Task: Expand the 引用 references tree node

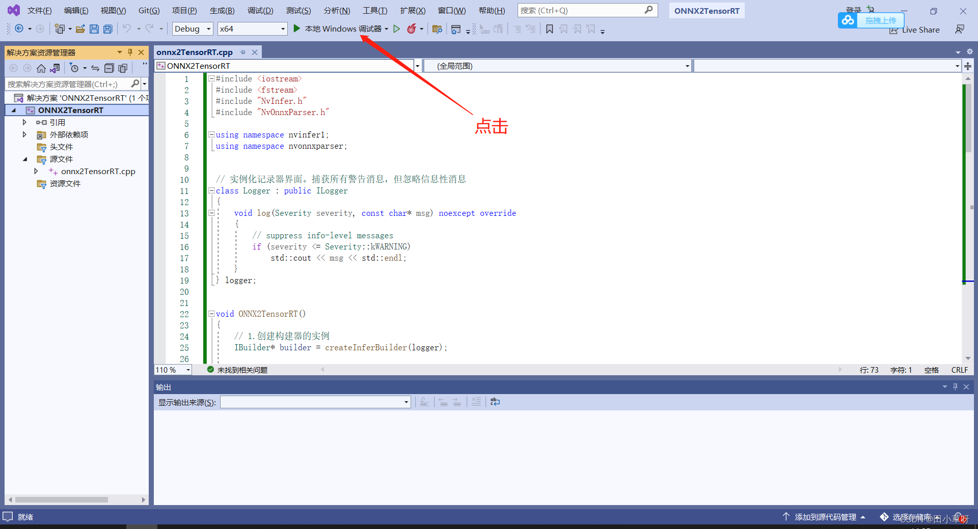Action: (24, 122)
